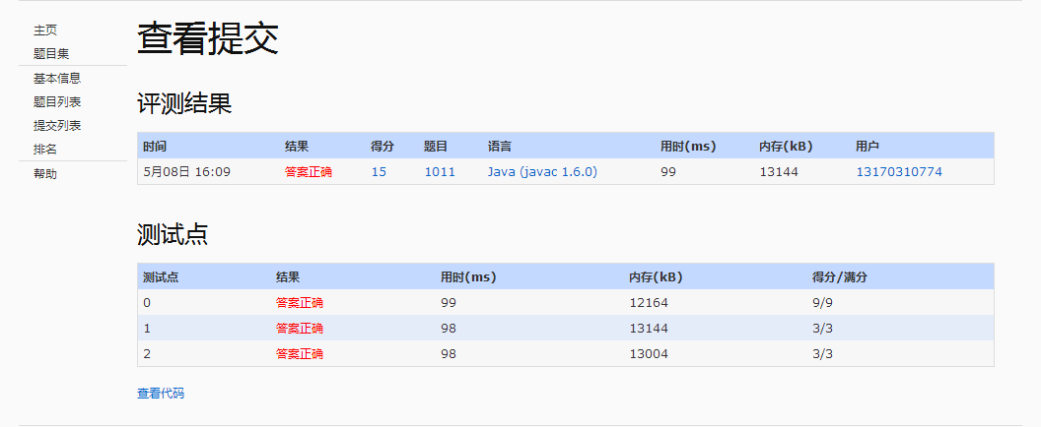Go to 基本信息 in the sidebar
The width and height of the screenshot is (1041, 427).
pyautogui.click(x=57, y=79)
